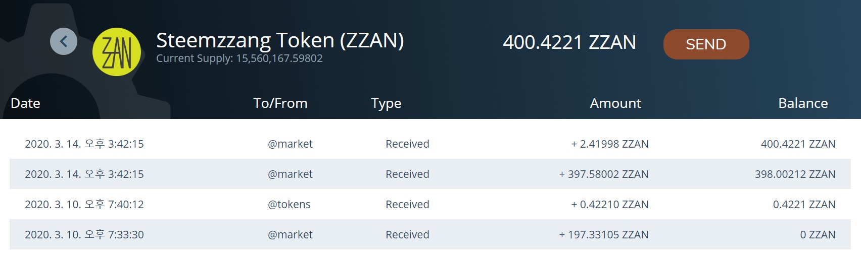Screen dimensions: 861x255
Task: Select the + 2.41998 ZZAN amount
Action: (x=609, y=144)
